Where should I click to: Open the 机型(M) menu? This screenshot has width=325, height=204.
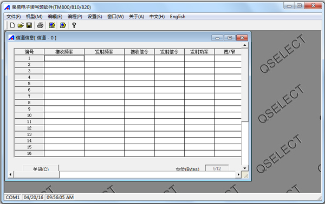34,17
